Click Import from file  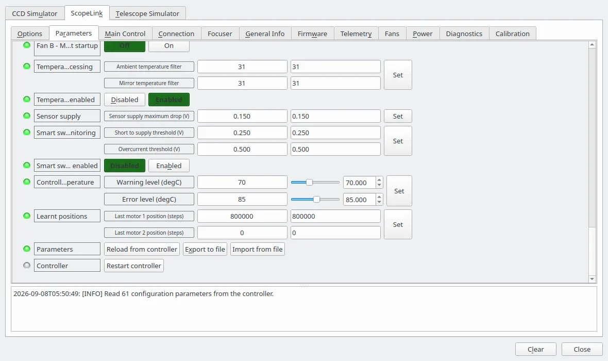click(258, 249)
